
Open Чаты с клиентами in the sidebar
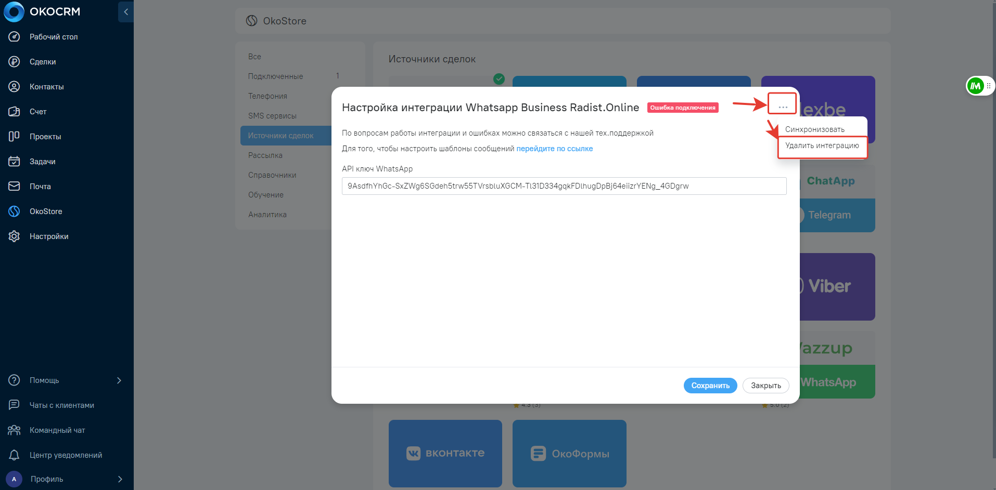click(62, 405)
